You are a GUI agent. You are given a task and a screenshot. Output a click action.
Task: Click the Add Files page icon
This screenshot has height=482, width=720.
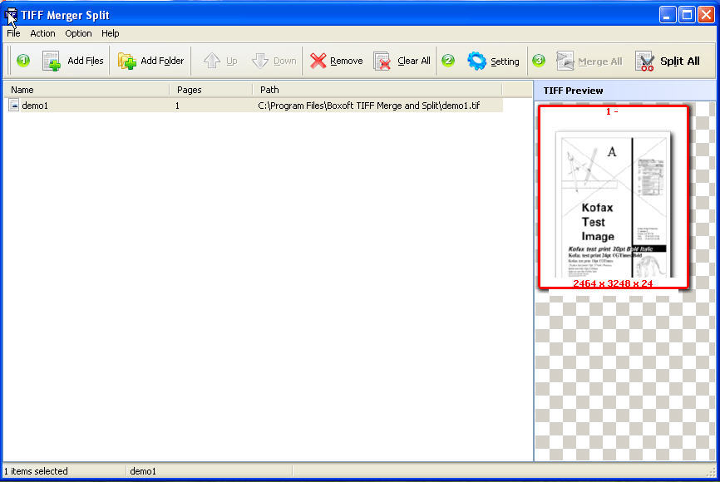tap(52, 61)
